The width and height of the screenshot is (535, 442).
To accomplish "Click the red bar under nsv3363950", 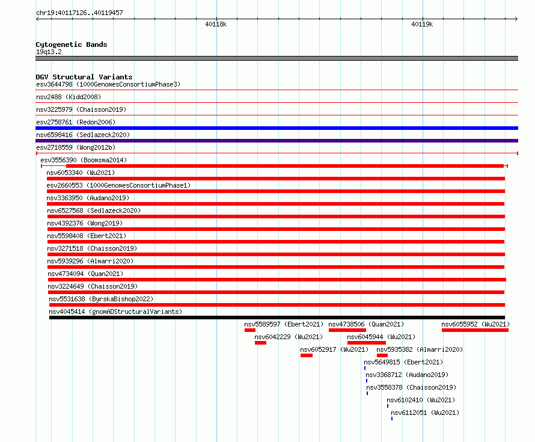I will 276,204.
